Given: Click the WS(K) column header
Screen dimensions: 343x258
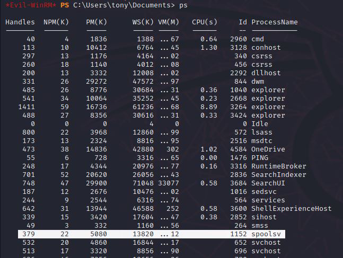Looking at the screenshot, I should click(x=143, y=22).
